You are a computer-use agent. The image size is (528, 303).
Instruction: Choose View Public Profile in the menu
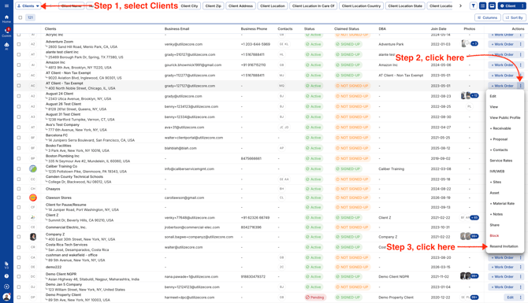tap(505, 118)
